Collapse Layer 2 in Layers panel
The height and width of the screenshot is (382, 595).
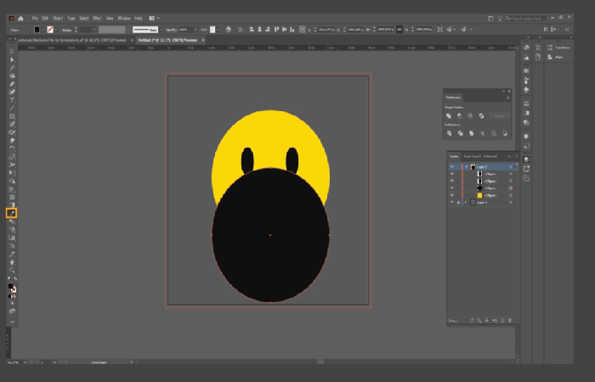466,166
